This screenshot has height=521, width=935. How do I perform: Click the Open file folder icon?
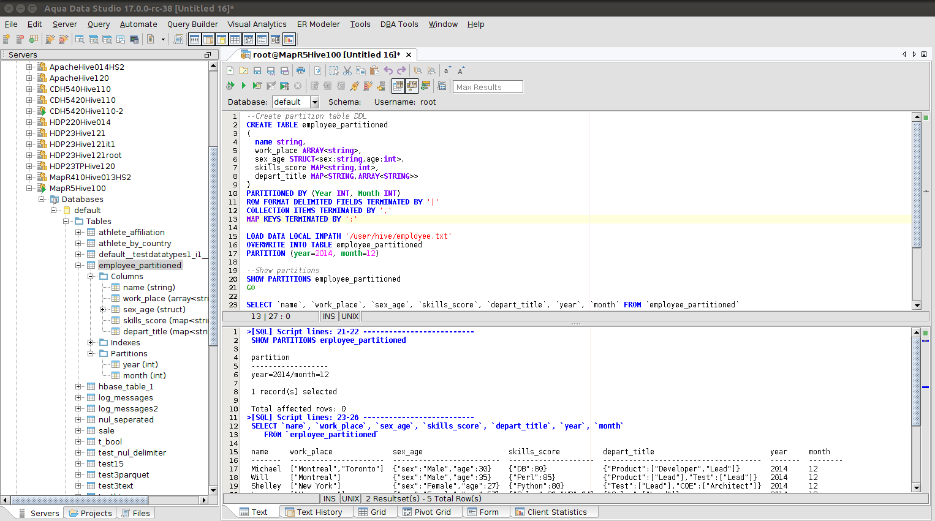244,71
